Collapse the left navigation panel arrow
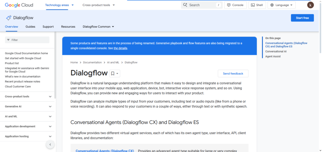The width and height of the screenshot is (322, 152). pos(50,145)
